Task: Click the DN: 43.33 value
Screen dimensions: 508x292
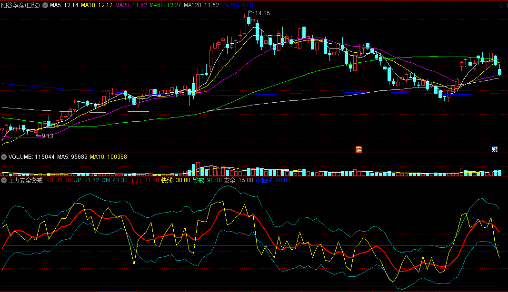Action: pos(114,180)
